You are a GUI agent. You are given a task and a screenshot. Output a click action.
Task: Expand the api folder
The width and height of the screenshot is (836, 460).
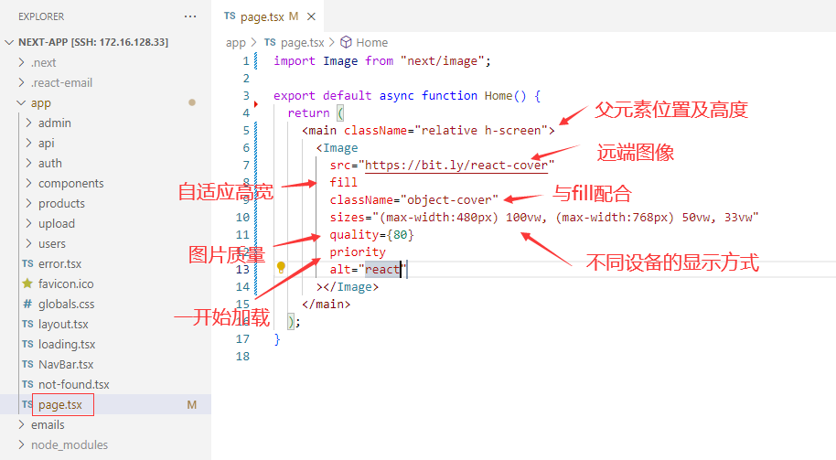tap(28, 143)
